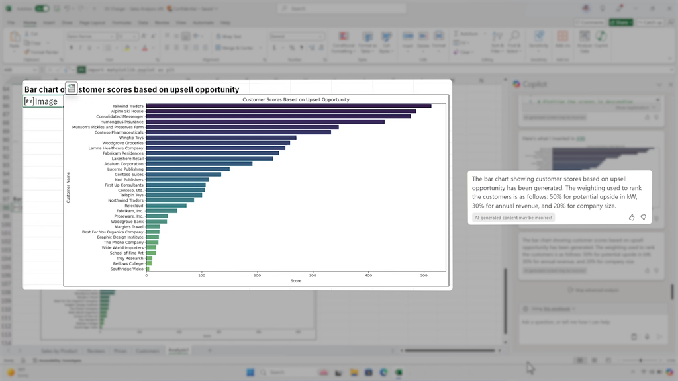Select the Sales by Product sheet tab
The width and height of the screenshot is (678, 381).
(56, 350)
